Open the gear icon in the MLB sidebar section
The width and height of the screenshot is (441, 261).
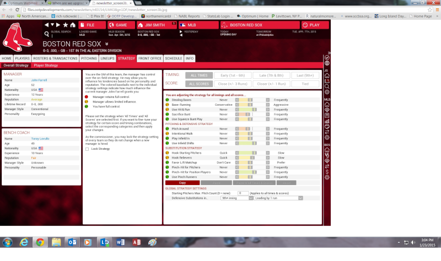pyautogui.click(x=327, y=138)
